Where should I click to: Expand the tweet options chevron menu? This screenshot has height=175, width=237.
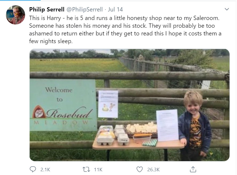(x=227, y=9)
